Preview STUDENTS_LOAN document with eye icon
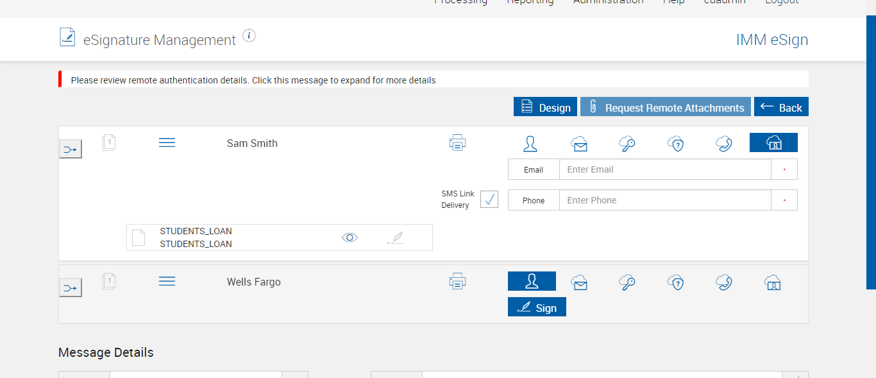The height and width of the screenshot is (378, 876). (x=350, y=237)
